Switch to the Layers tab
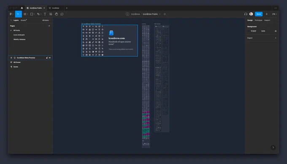The image size is (287, 164). pos(16,20)
